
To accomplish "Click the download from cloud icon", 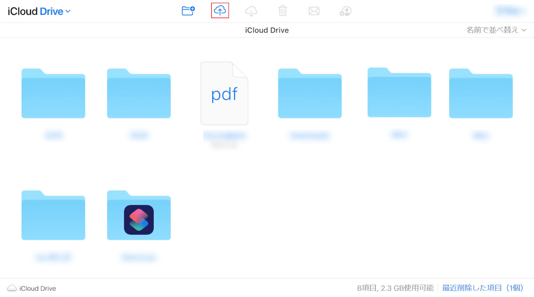I will (x=252, y=11).
